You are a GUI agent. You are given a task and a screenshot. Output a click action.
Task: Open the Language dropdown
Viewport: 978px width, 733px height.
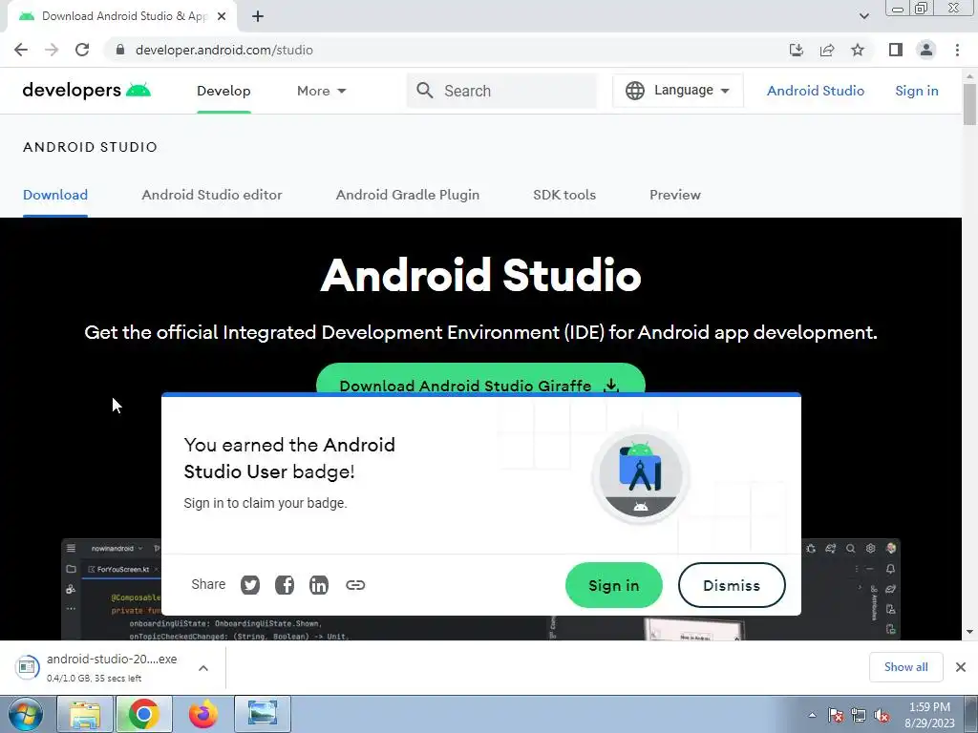pyautogui.click(x=678, y=91)
